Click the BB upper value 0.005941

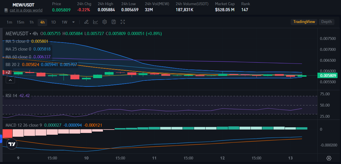[49, 65]
